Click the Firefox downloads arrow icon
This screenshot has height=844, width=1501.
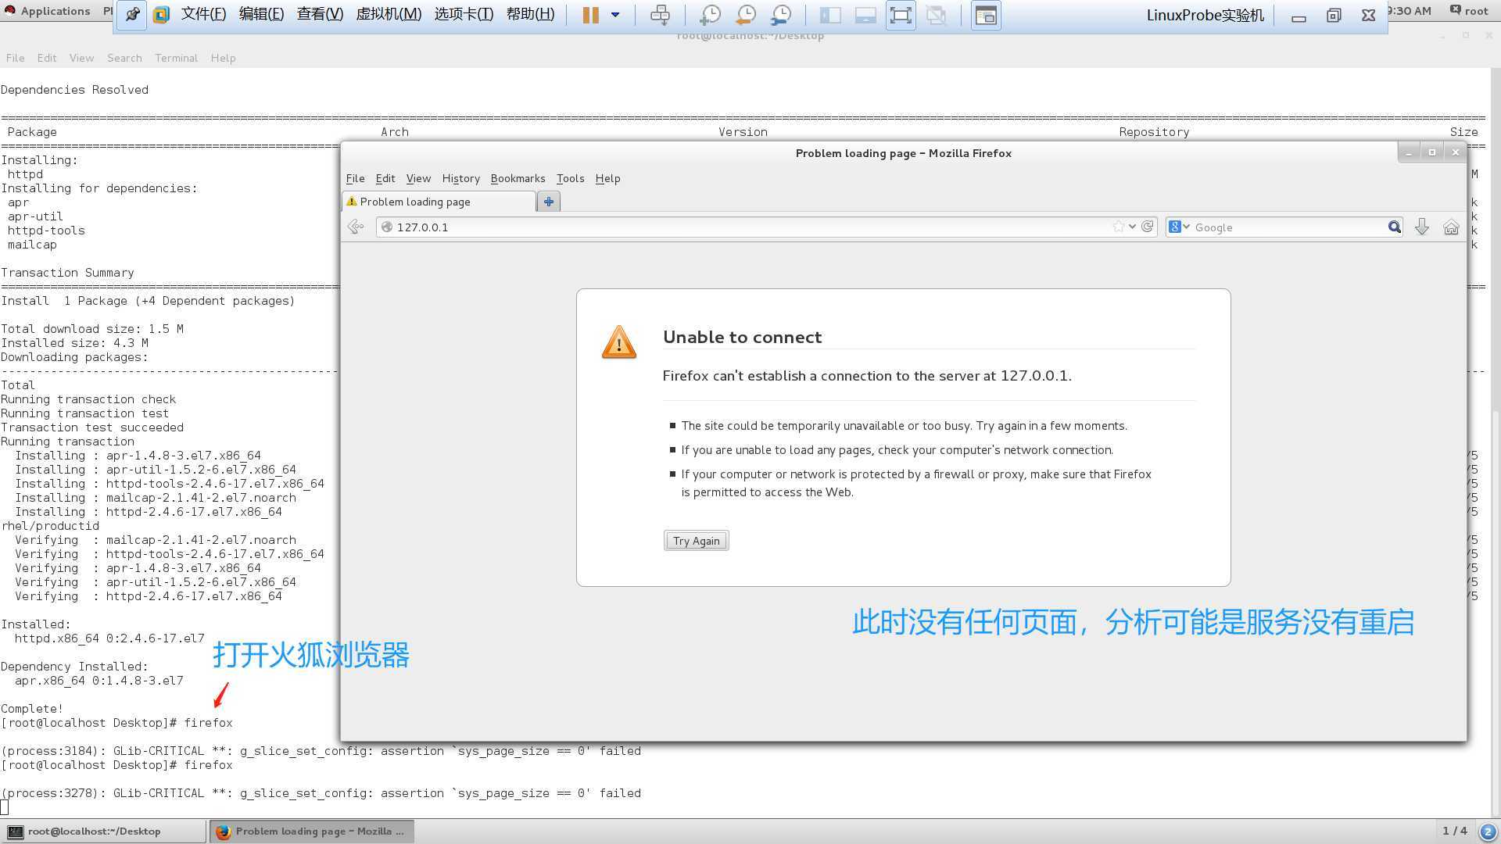pos(1422,227)
